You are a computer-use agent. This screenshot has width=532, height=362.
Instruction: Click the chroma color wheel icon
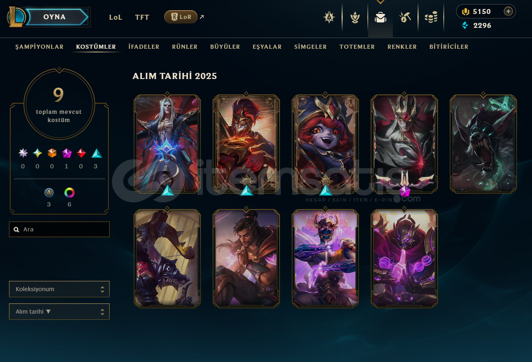coord(69,192)
